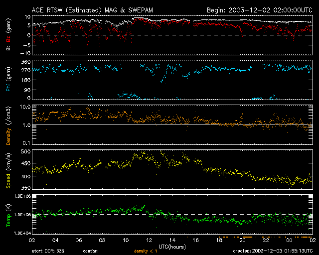Image resolution: width=319 pixels, height=255 pixels.
Task: Click the '10.0' tick label on Density axis
Action: pyautogui.click(x=26, y=107)
